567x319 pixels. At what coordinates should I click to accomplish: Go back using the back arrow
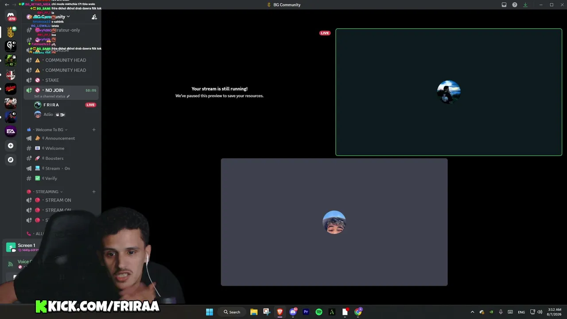7,4
